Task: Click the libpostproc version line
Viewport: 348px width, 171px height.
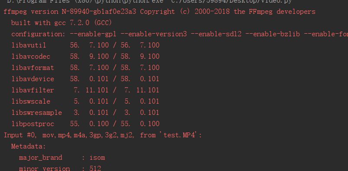Action: pos(85,124)
